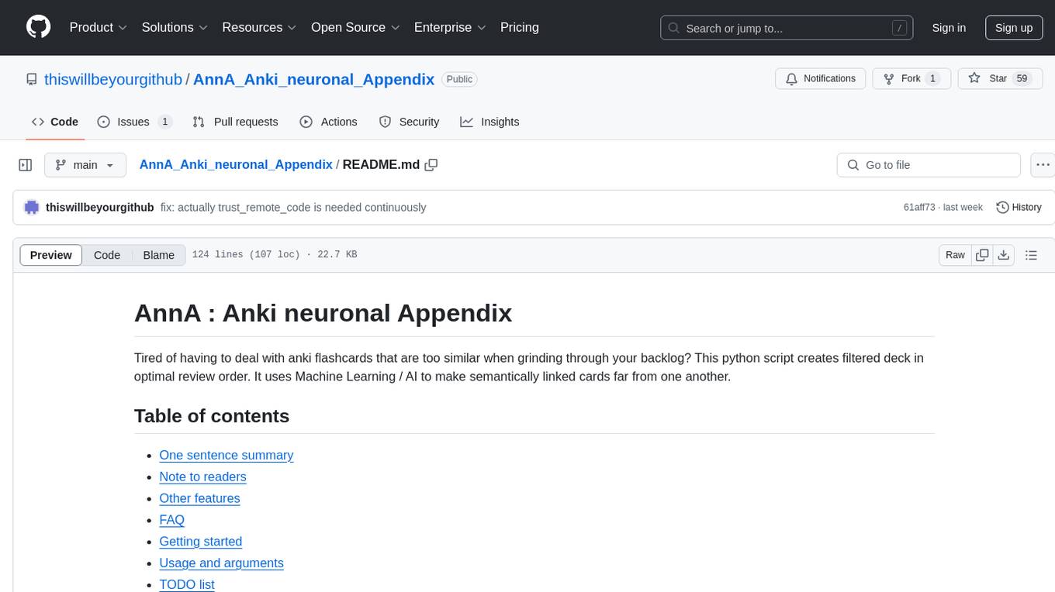This screenshot has width=1055, height=592.
Task: Open the Security tab
Action: [409, 122]
